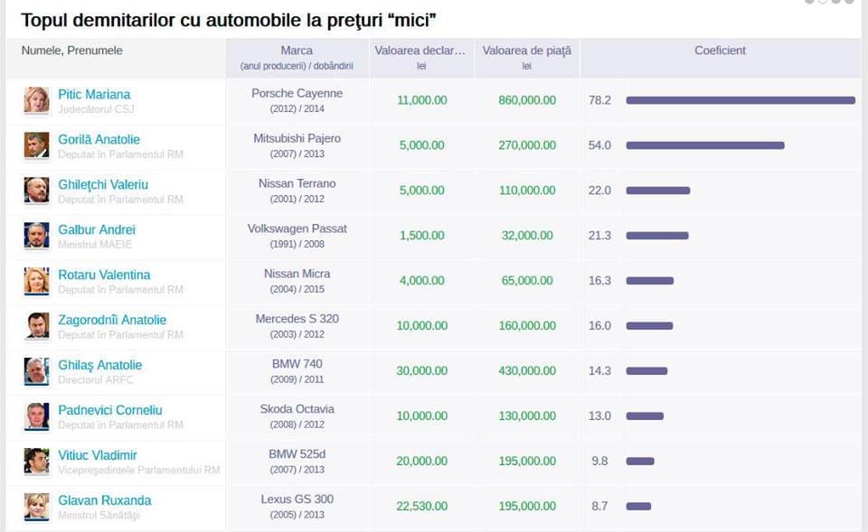
Task: Click Gorilă Anatolie's avatar thumbnail
Action: [x=36, y=145]
